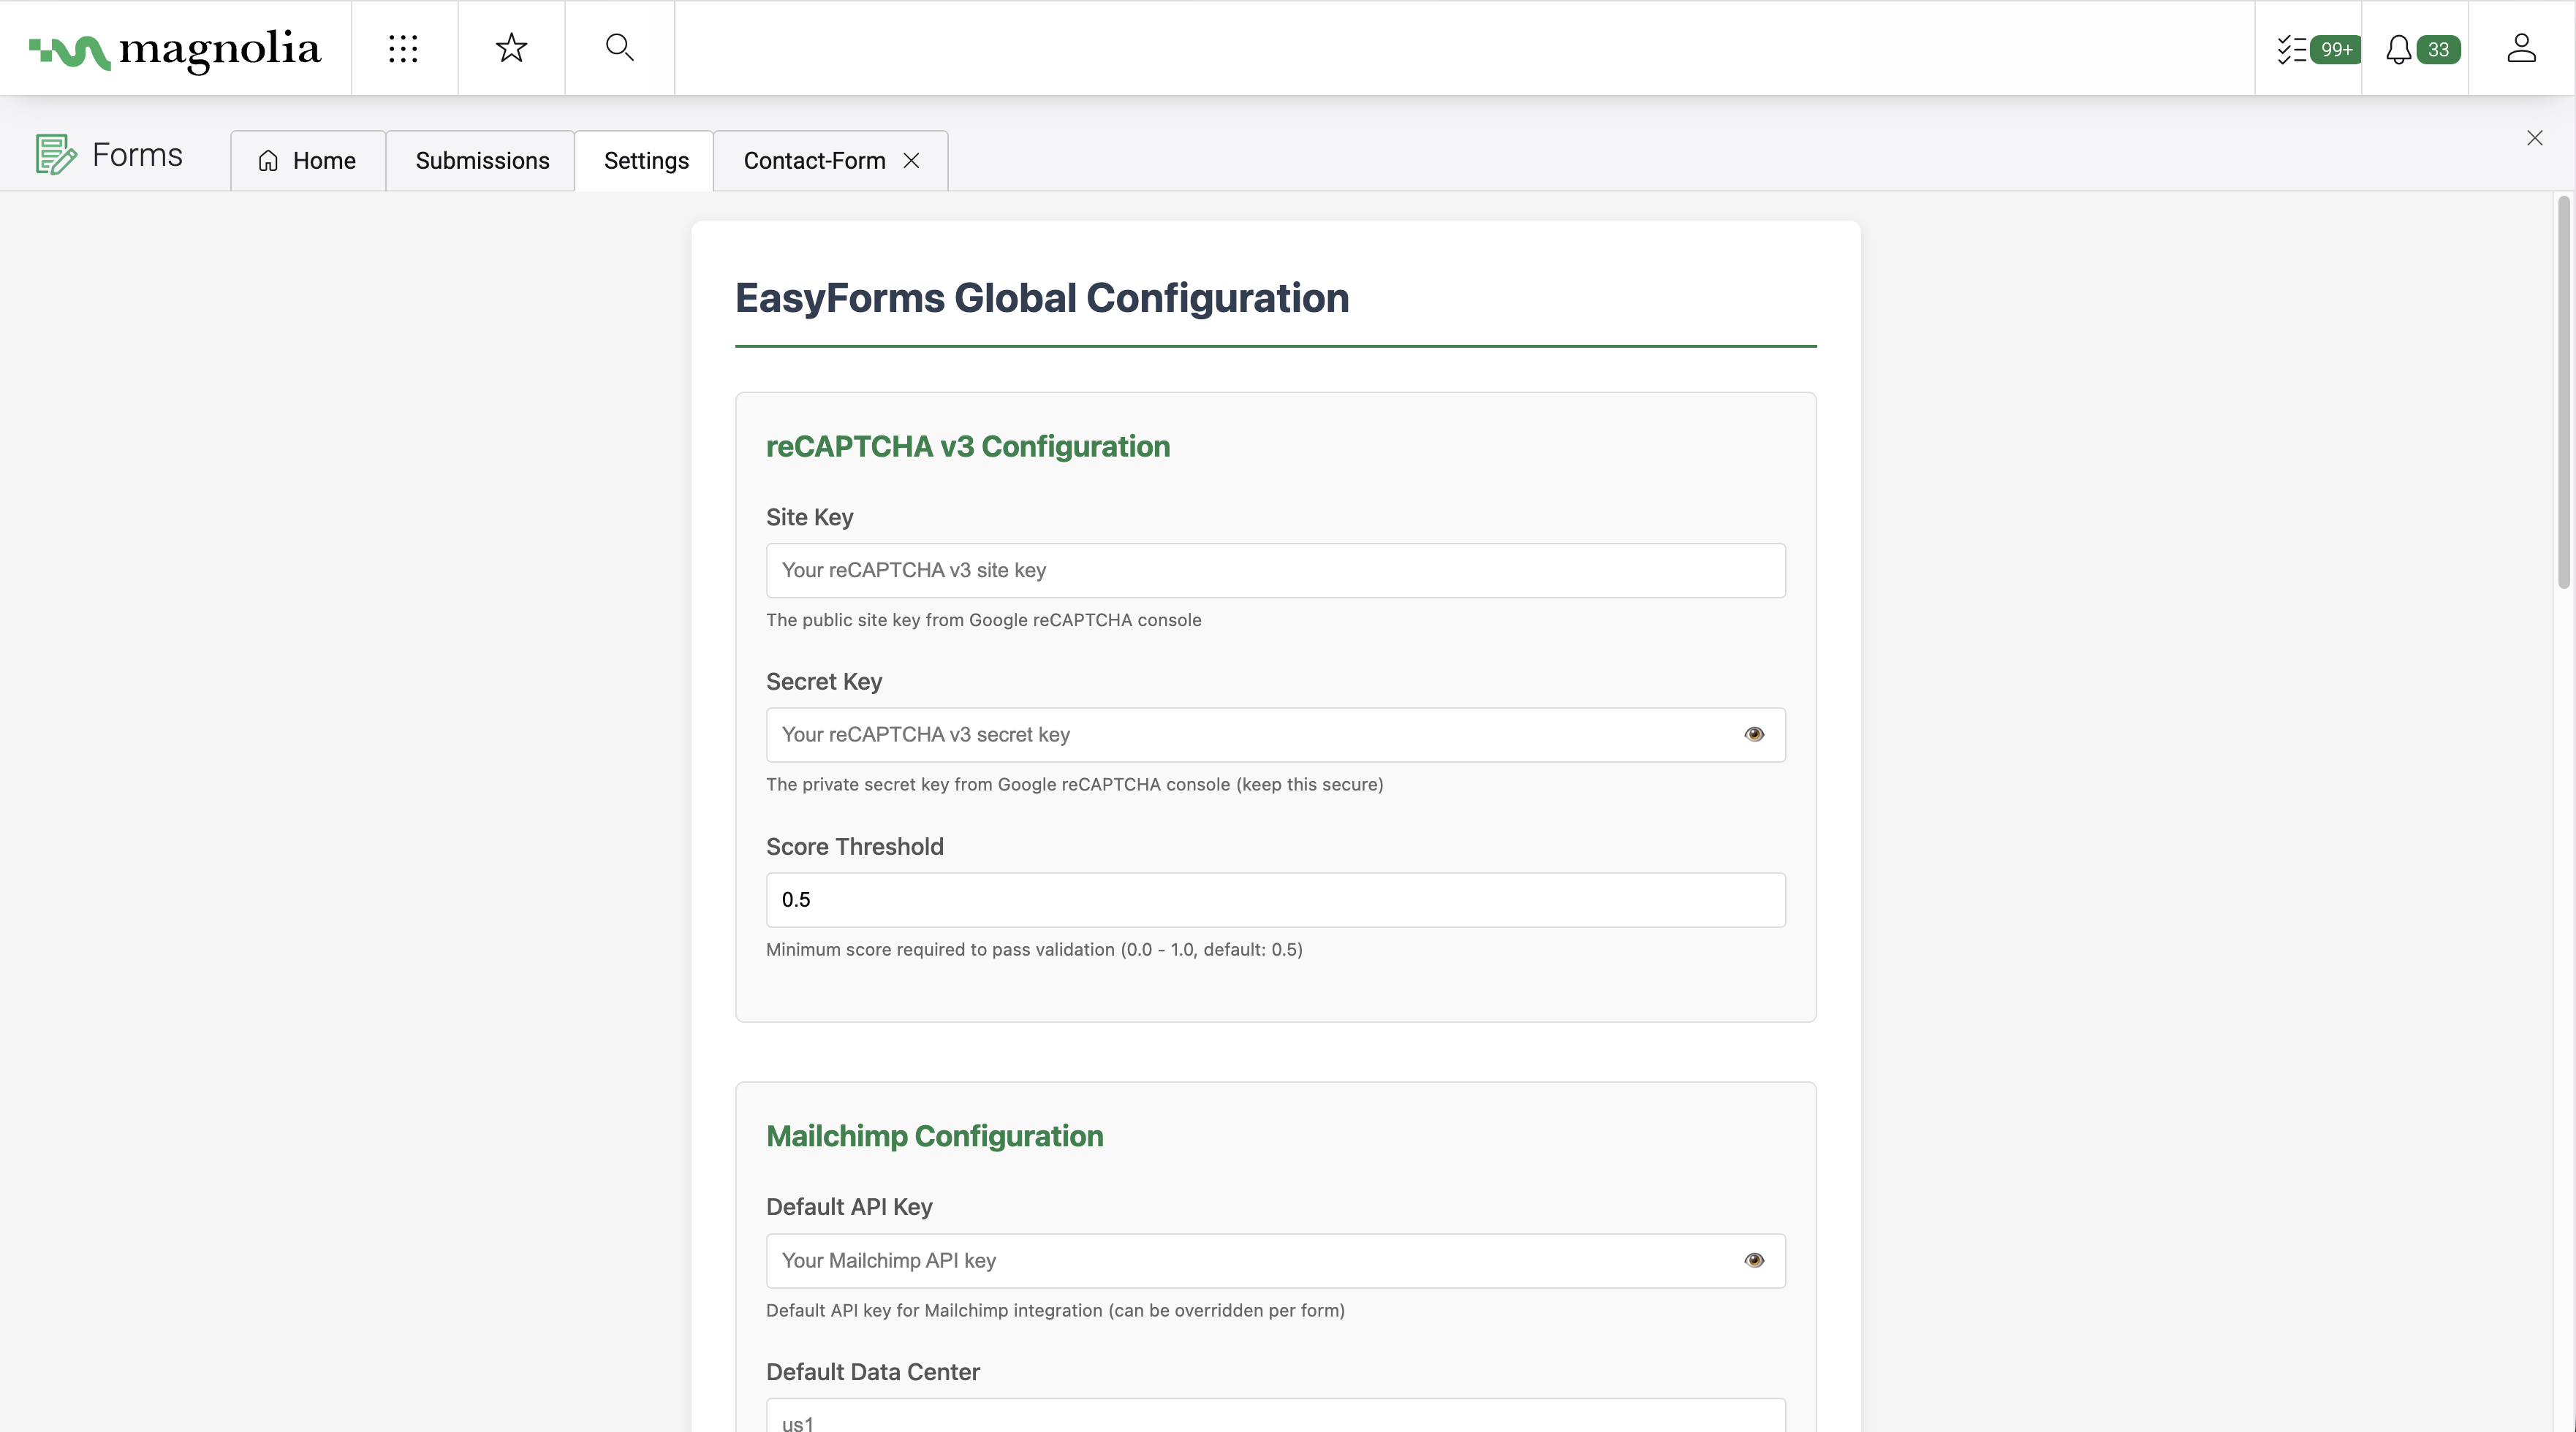
Task: Open the app launcher grid icon
Action: (x=403, y=48)
